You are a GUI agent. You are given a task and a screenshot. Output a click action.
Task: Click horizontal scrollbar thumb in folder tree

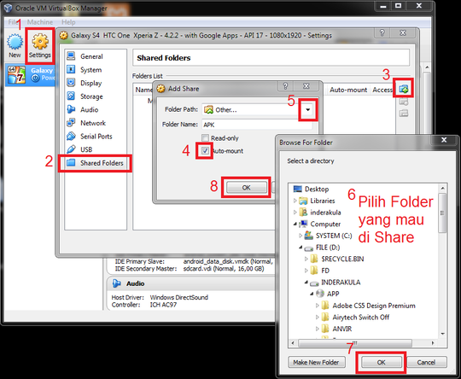click(x=355, y=343)
